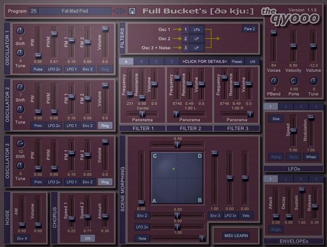
Task: Click the Oscillator 2 Tune knob
Action: pos(21,110)
